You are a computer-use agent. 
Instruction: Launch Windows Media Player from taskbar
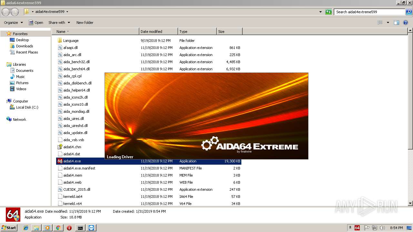(x=47, y=228)
